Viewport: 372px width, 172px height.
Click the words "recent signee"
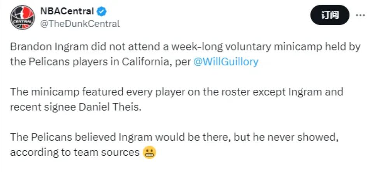tap(37, 107)
